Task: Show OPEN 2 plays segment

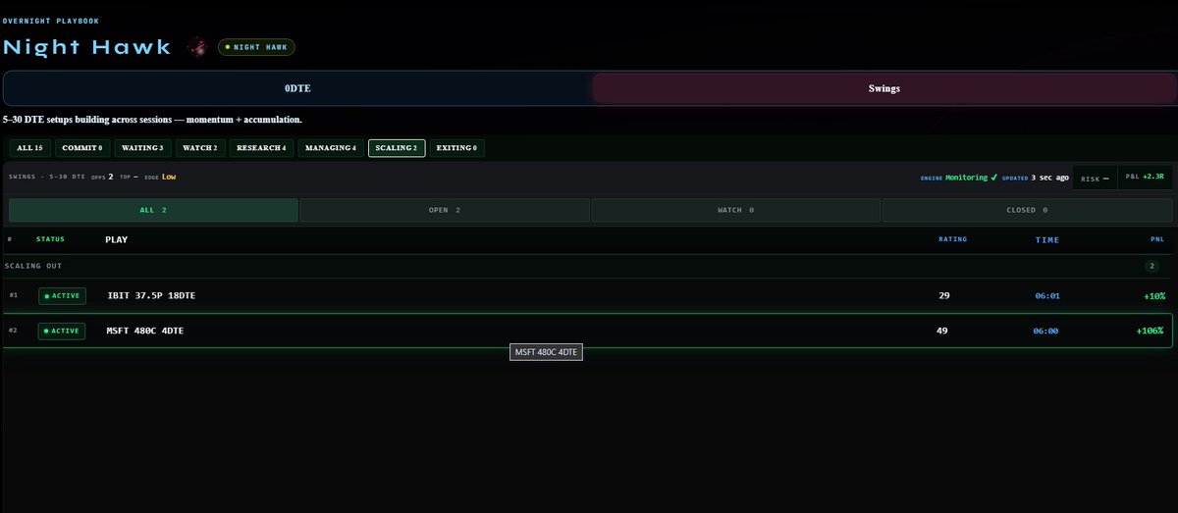Action: (x=445, y=210)
